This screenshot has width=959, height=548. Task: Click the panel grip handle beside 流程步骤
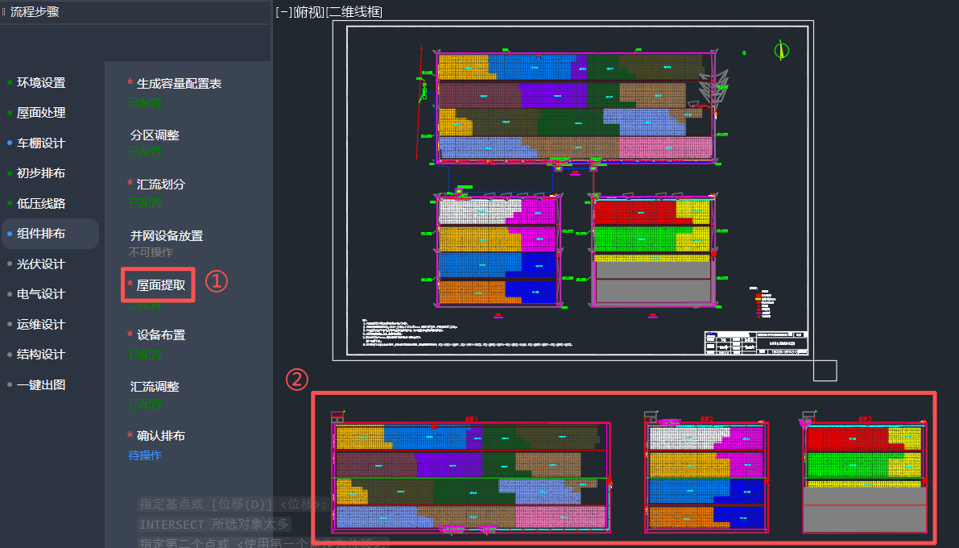click(x=4, y=12)
